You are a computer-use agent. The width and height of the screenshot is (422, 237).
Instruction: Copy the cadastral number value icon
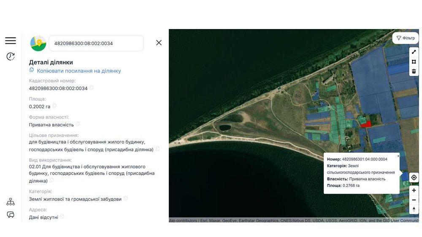92,88
